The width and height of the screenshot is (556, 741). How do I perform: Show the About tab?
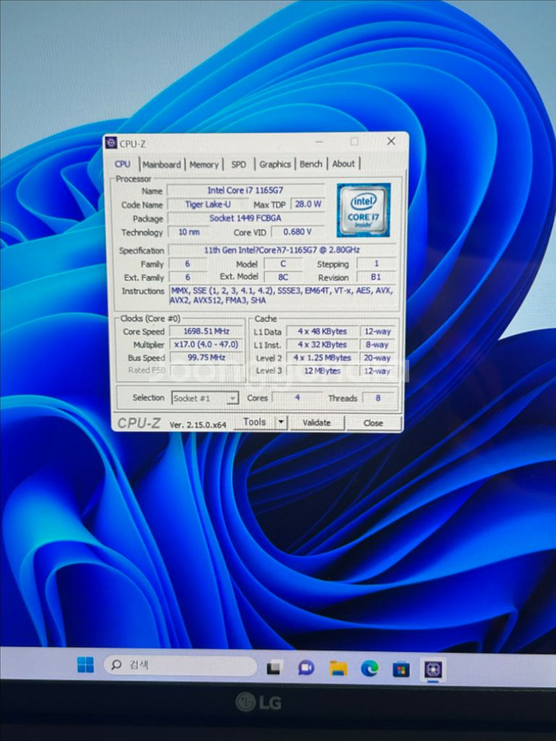(x=343, y=164)
